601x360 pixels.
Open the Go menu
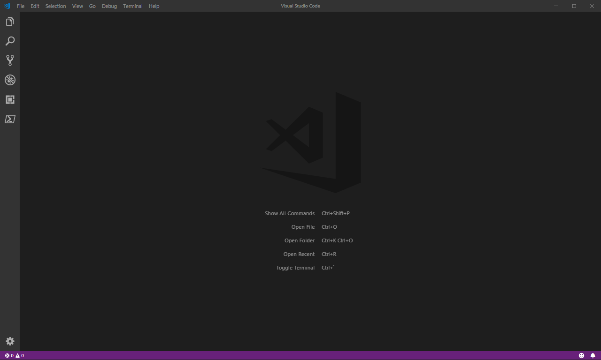[92, 6]
